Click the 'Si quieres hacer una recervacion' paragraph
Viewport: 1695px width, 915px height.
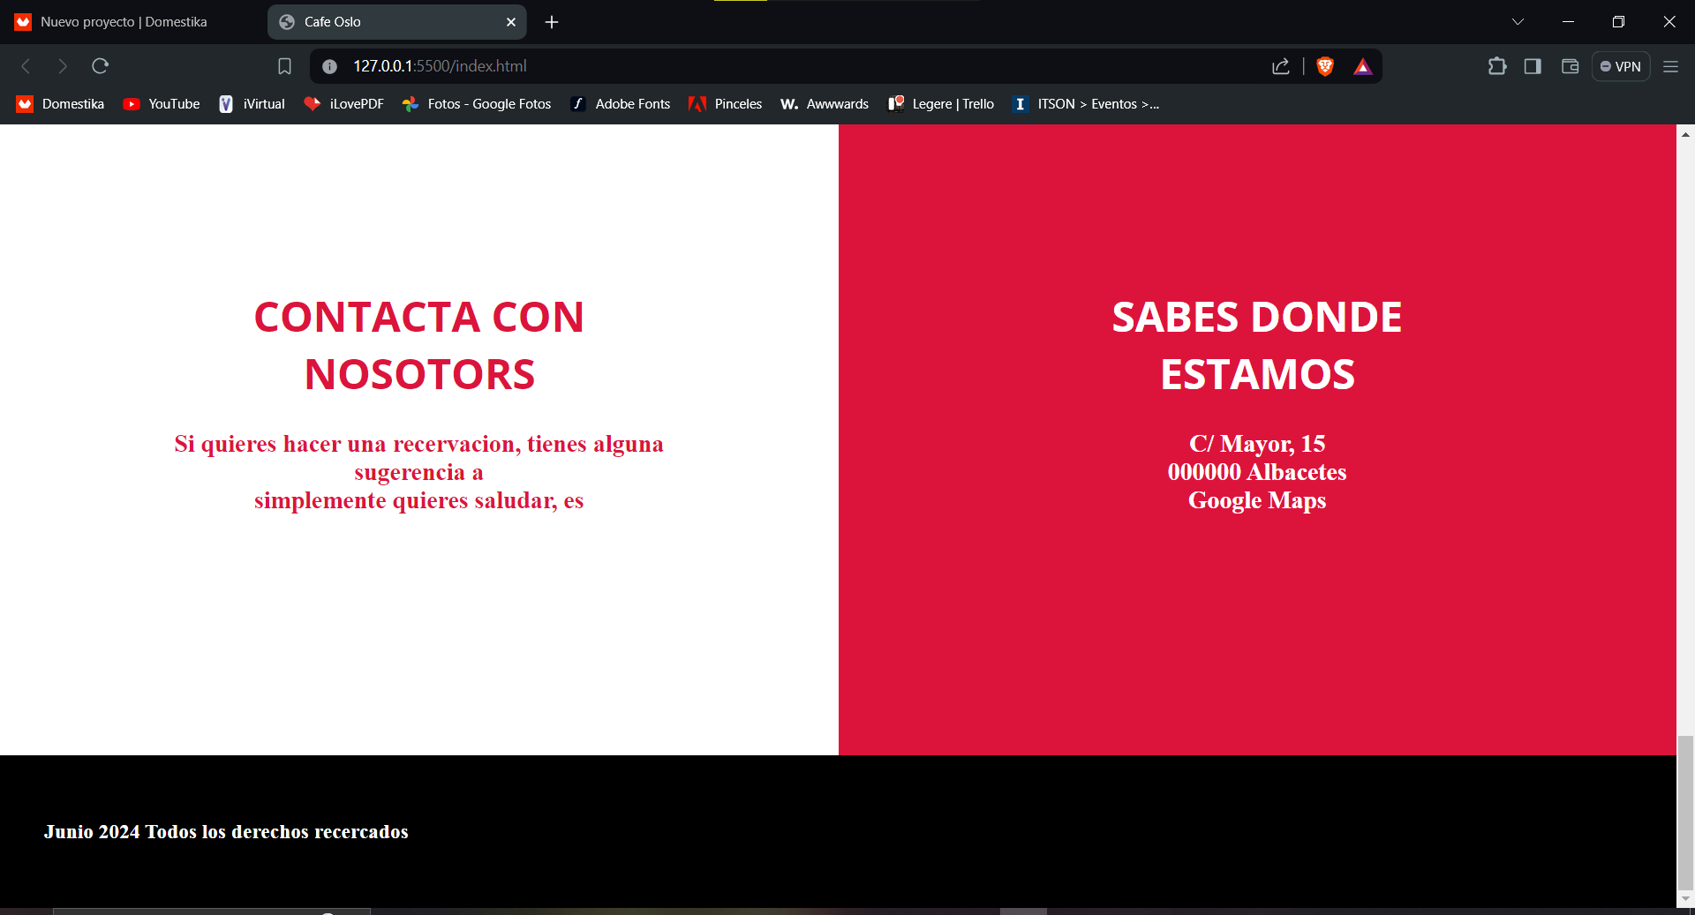point(419,472)
